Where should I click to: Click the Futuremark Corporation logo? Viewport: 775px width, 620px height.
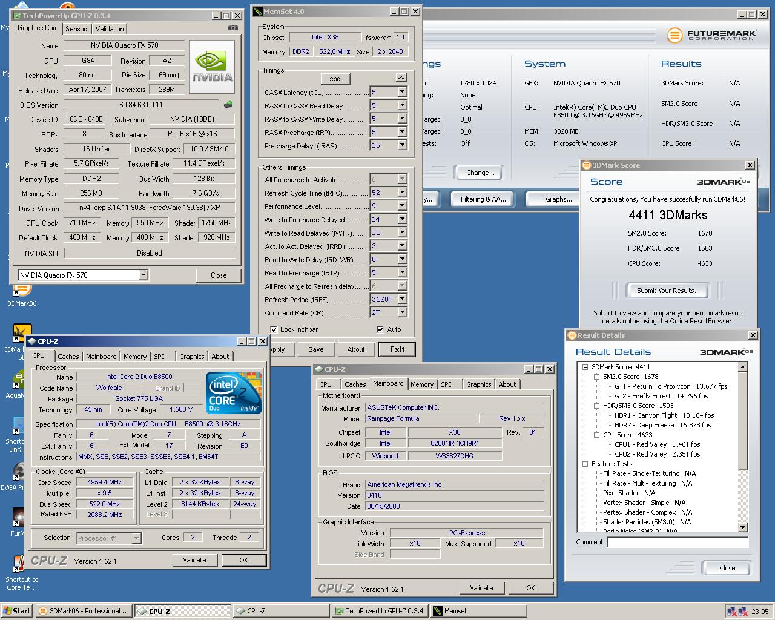[711, 35]
